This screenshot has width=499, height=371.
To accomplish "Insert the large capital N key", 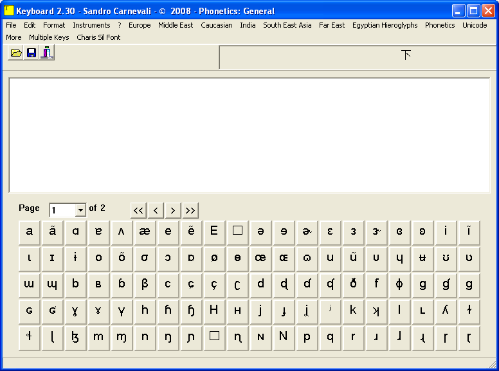I will tap(284, 338).
